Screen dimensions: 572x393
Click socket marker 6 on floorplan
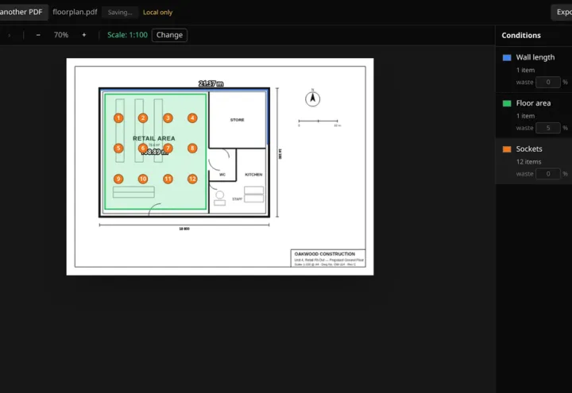pos(143,148)
